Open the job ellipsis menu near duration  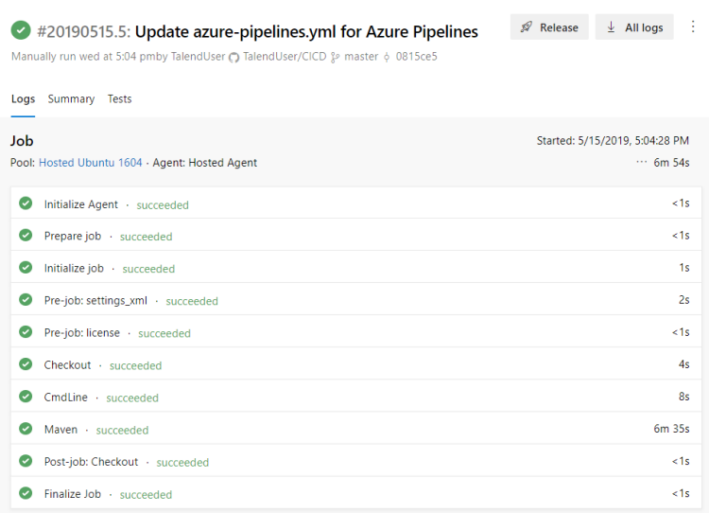[642, 163]
